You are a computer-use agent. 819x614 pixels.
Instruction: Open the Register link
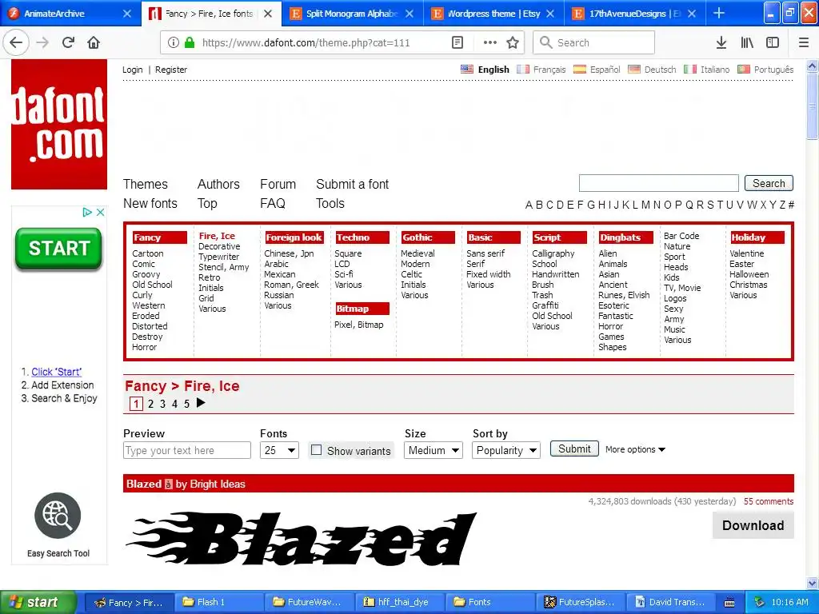pos(171,70)
